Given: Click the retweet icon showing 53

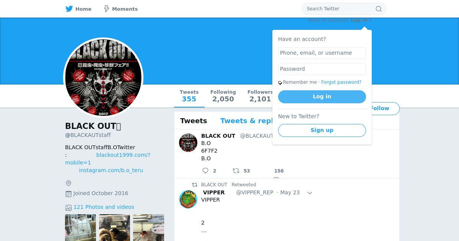Looking at the screenshot, I should [x=236, y=171].
